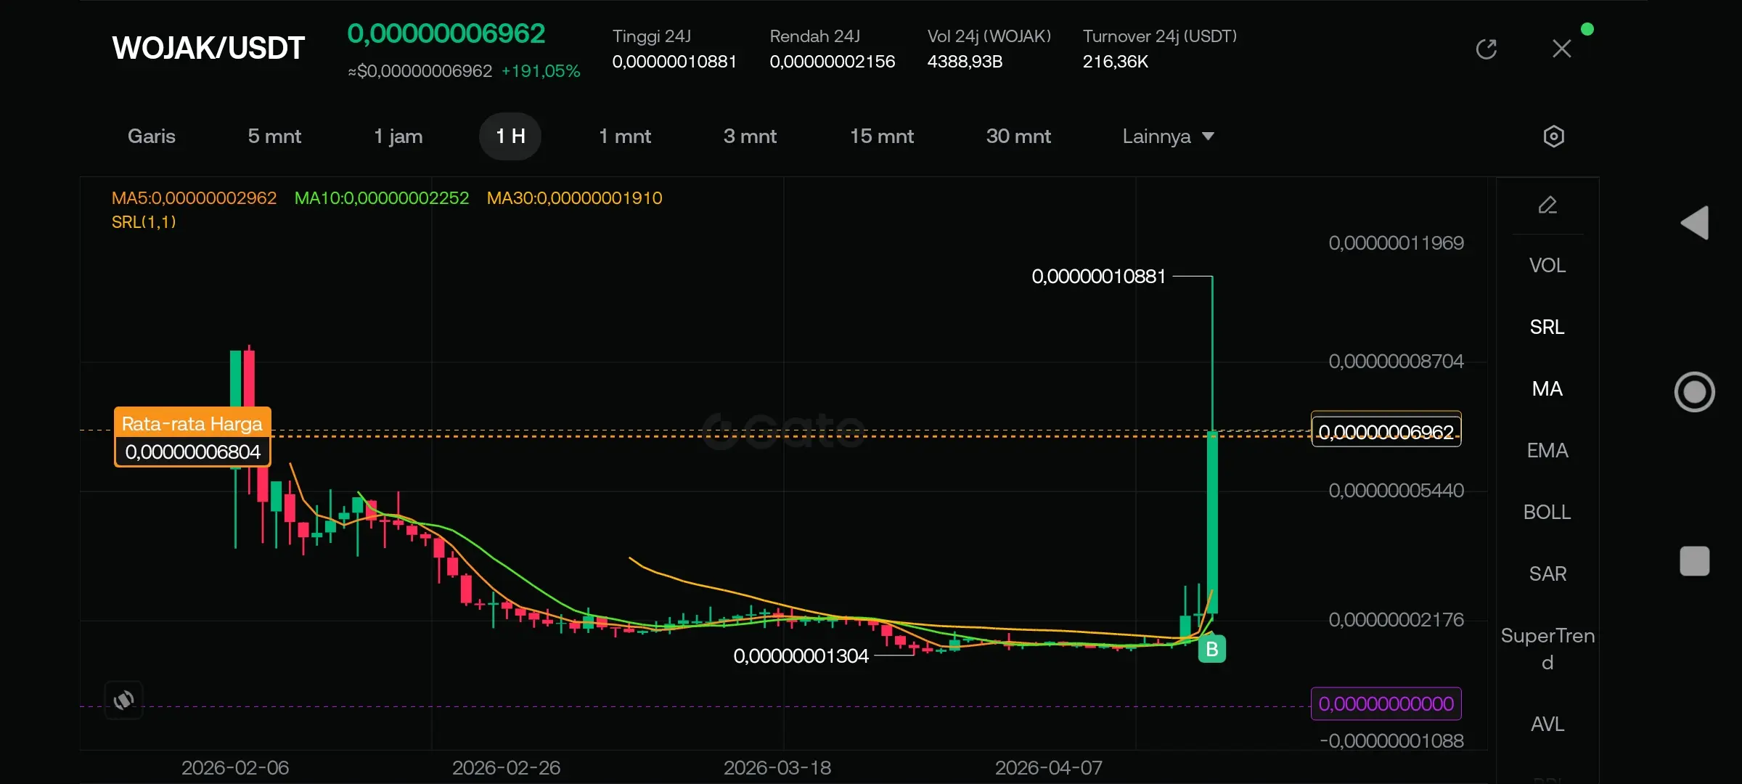
Task: Turn on the SuperTrend indicator
Action: click(x=1547, y=648)
